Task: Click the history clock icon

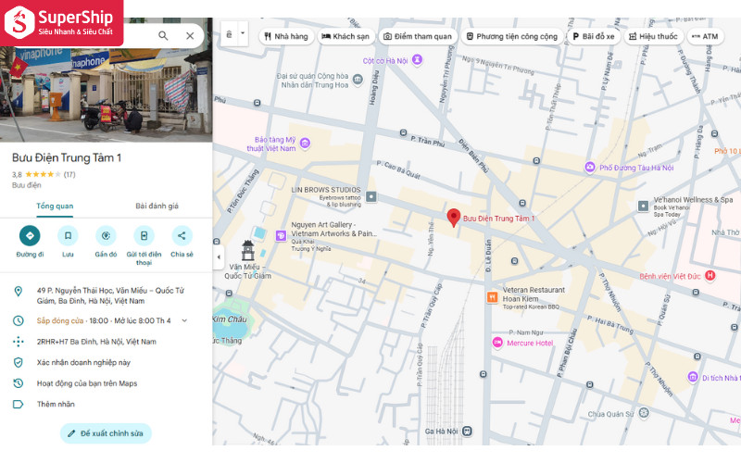Action: pos(18,383)
